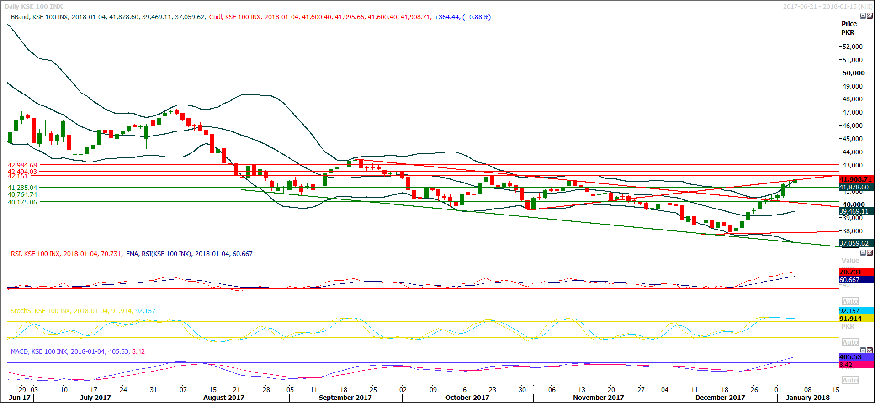The image size is (875, 403).
Task: Select the MACD legend label
Action: pyautogui.click(x=78, y=351)
